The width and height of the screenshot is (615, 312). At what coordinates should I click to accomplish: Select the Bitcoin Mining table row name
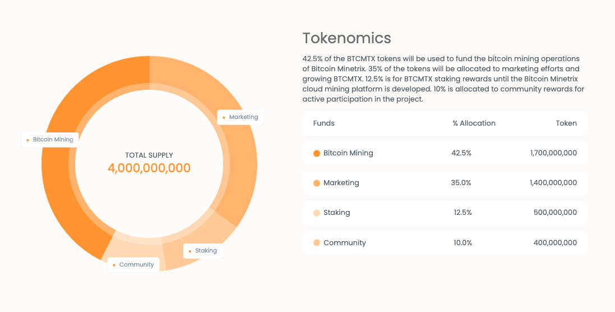tap(348, 153)
